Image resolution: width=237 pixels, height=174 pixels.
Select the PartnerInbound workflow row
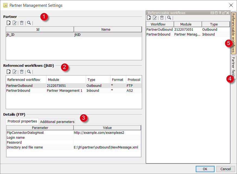[159, 34]
